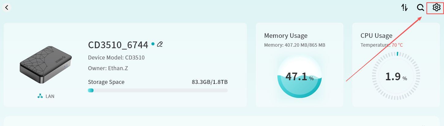Click the 70 °C temperature reading
Image resolution: width=444 pixels, height=126 pixels.
coord(397,45)
